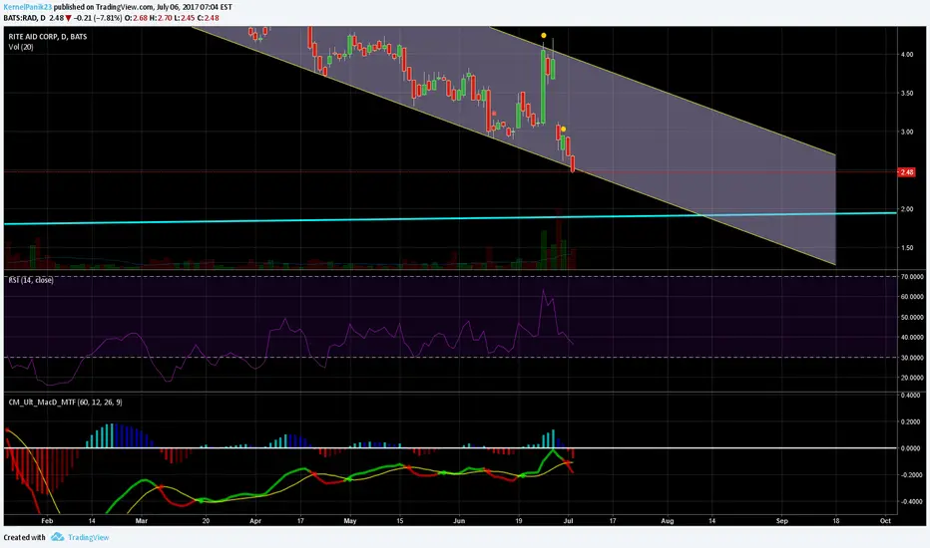The width and height of the screenshot is (930, 548).
Task: Click the tall green late-June candlestick
Action: pyautogui.click(x=543, y=87)
